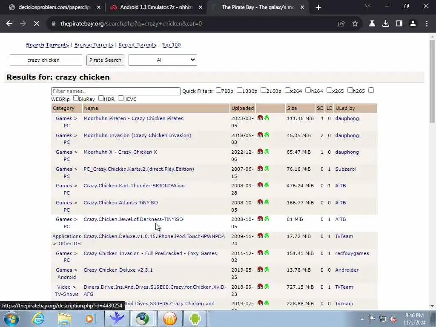Check the h264 filter box
Image resolution: width=436 pixels, height=327 pixels.
pyautogui.click(x=308, y=90)
